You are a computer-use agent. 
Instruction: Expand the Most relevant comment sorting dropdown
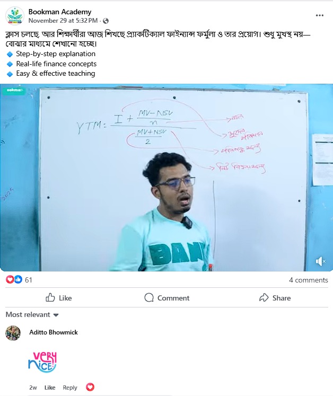click(32, 314)
